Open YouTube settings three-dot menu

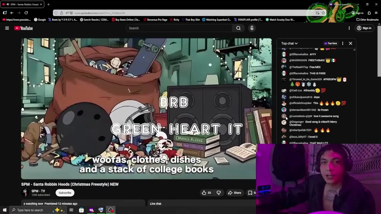pyautogui.click(x=349, y=28)
